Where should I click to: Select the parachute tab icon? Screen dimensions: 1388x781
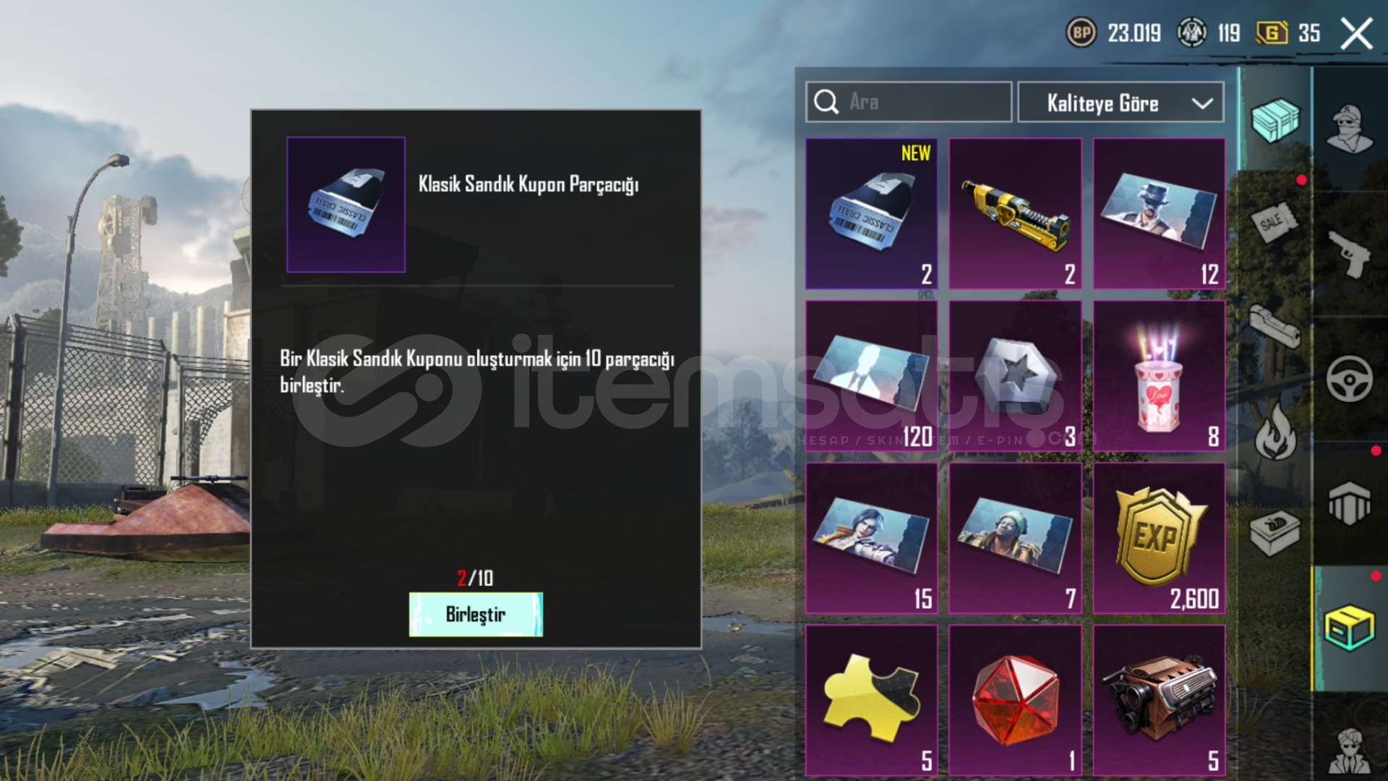(x=1350, y=503)
